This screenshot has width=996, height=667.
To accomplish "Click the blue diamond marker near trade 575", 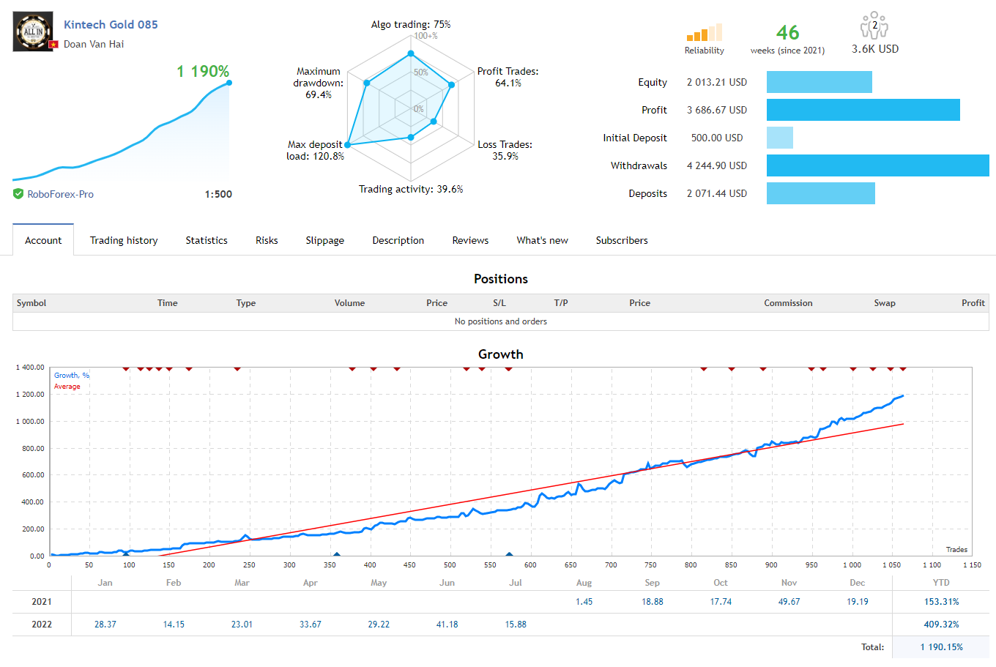I will [x=509, y=555].
